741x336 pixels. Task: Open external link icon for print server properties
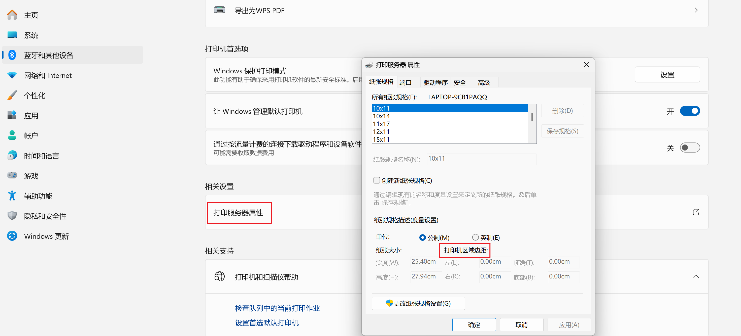tap(696, 212)
